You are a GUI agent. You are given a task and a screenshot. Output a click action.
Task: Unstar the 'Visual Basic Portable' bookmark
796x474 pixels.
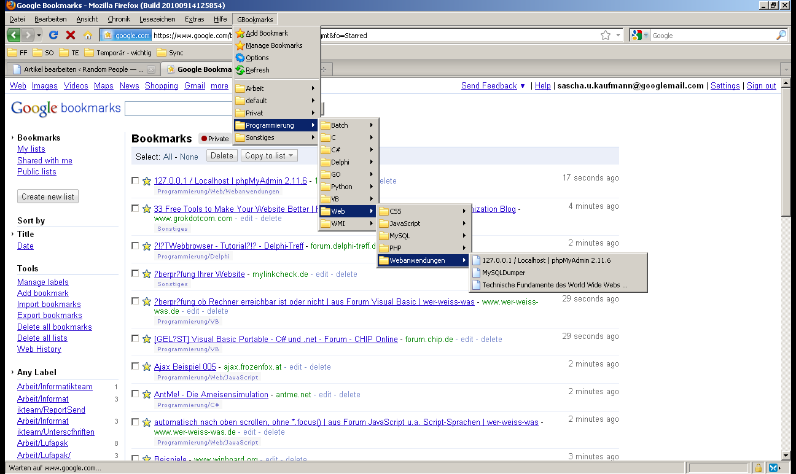[x=147, y=340]
